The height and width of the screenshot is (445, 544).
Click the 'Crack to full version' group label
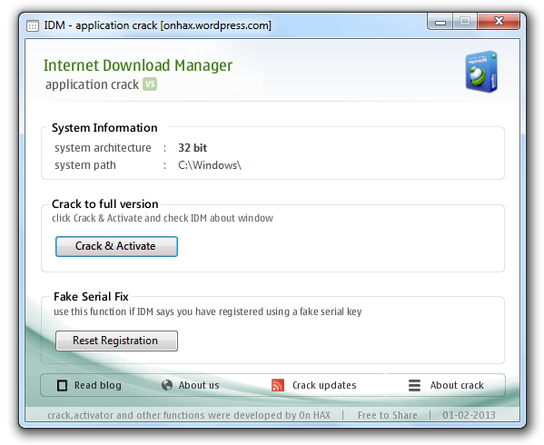(105, 204)
